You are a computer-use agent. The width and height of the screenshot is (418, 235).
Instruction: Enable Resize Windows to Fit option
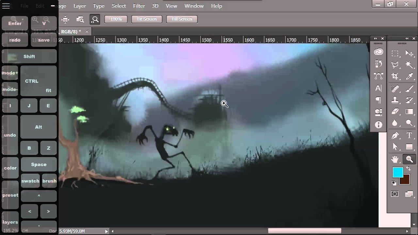[65, 19]
